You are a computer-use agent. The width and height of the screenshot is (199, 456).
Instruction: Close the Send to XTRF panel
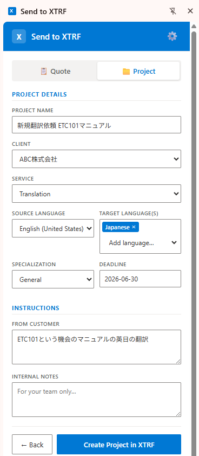click(190, 11)
